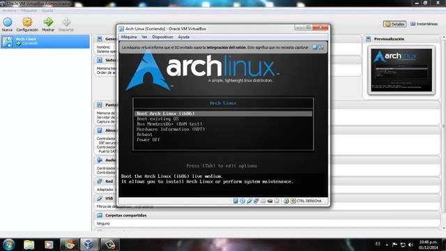The image size is (446, 251).
Task: Click the Almacenamiento section icon
Action: tap(99, 130)
